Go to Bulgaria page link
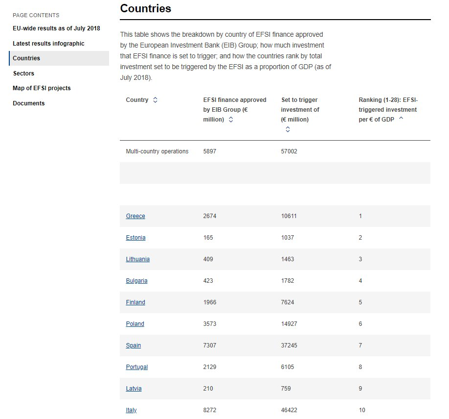The image size is (449, 419). pyautogui.click(x=136, y=281)
